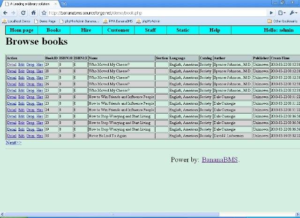Click the Author column header

232,58
